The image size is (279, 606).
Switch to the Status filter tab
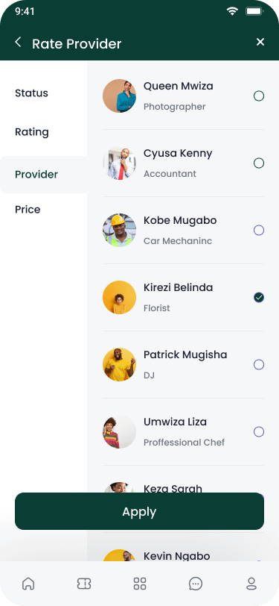click(x=31, y=93)
